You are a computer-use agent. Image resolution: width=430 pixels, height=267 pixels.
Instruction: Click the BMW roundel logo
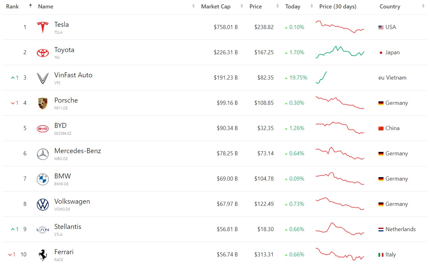click(x=43, y=179)
